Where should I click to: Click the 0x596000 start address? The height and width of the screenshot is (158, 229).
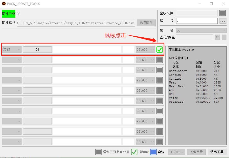[203, 98]
